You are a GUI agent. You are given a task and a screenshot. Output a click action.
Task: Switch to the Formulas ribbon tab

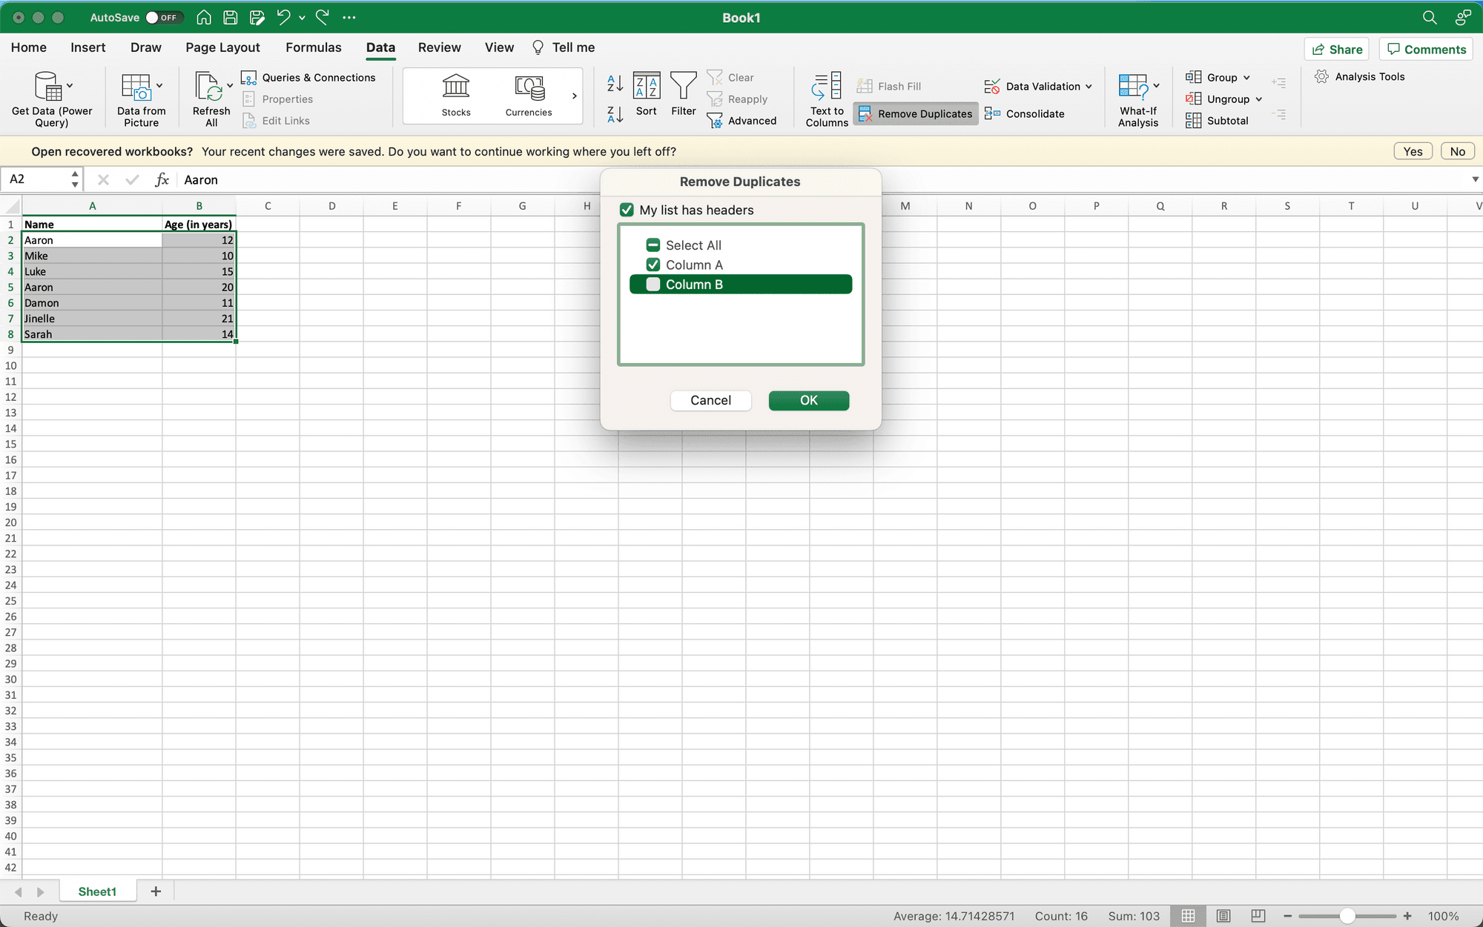pos(314,47)
